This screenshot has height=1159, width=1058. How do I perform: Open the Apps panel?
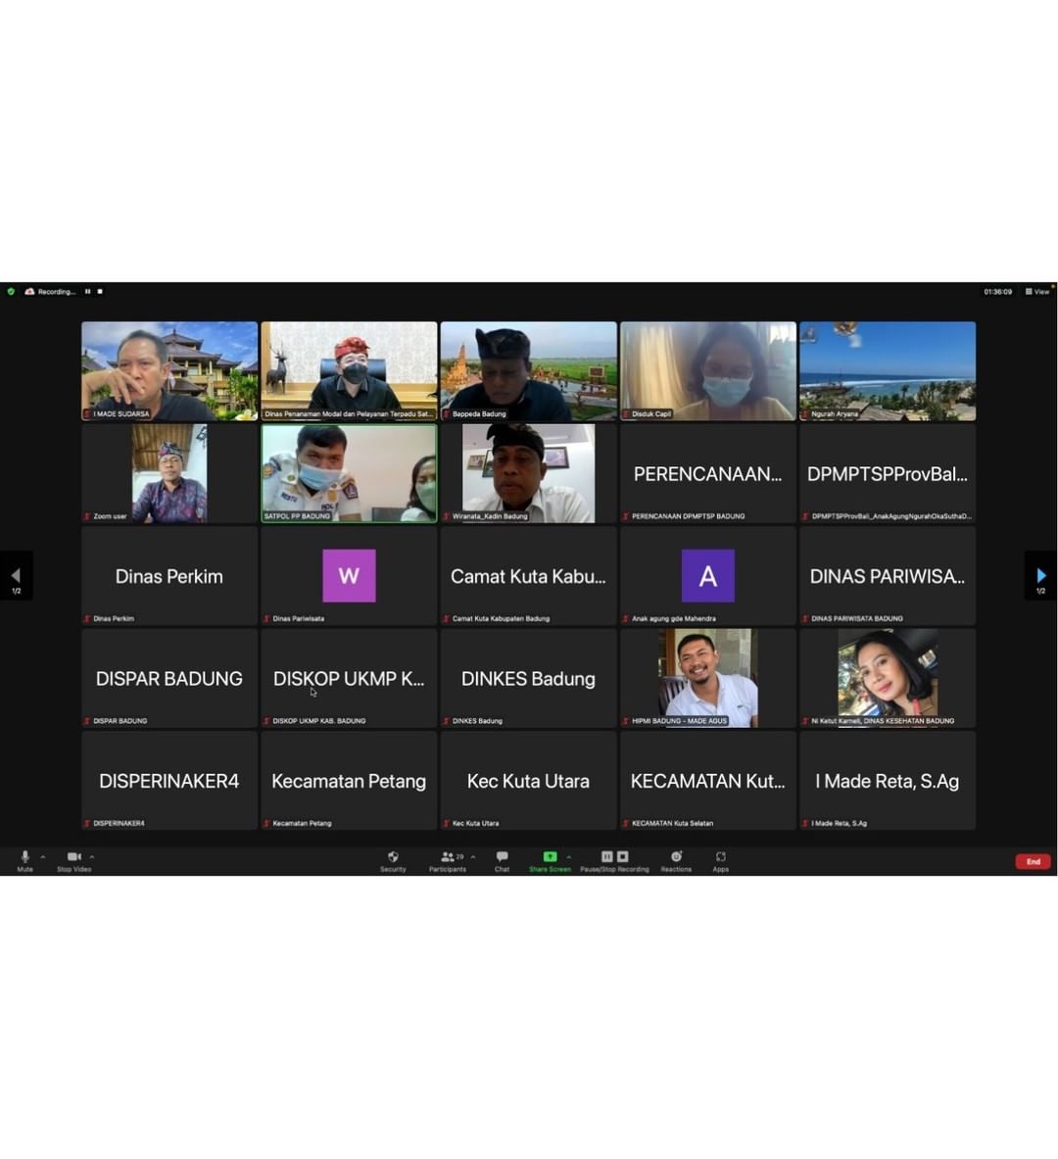(x=720, y=858)
